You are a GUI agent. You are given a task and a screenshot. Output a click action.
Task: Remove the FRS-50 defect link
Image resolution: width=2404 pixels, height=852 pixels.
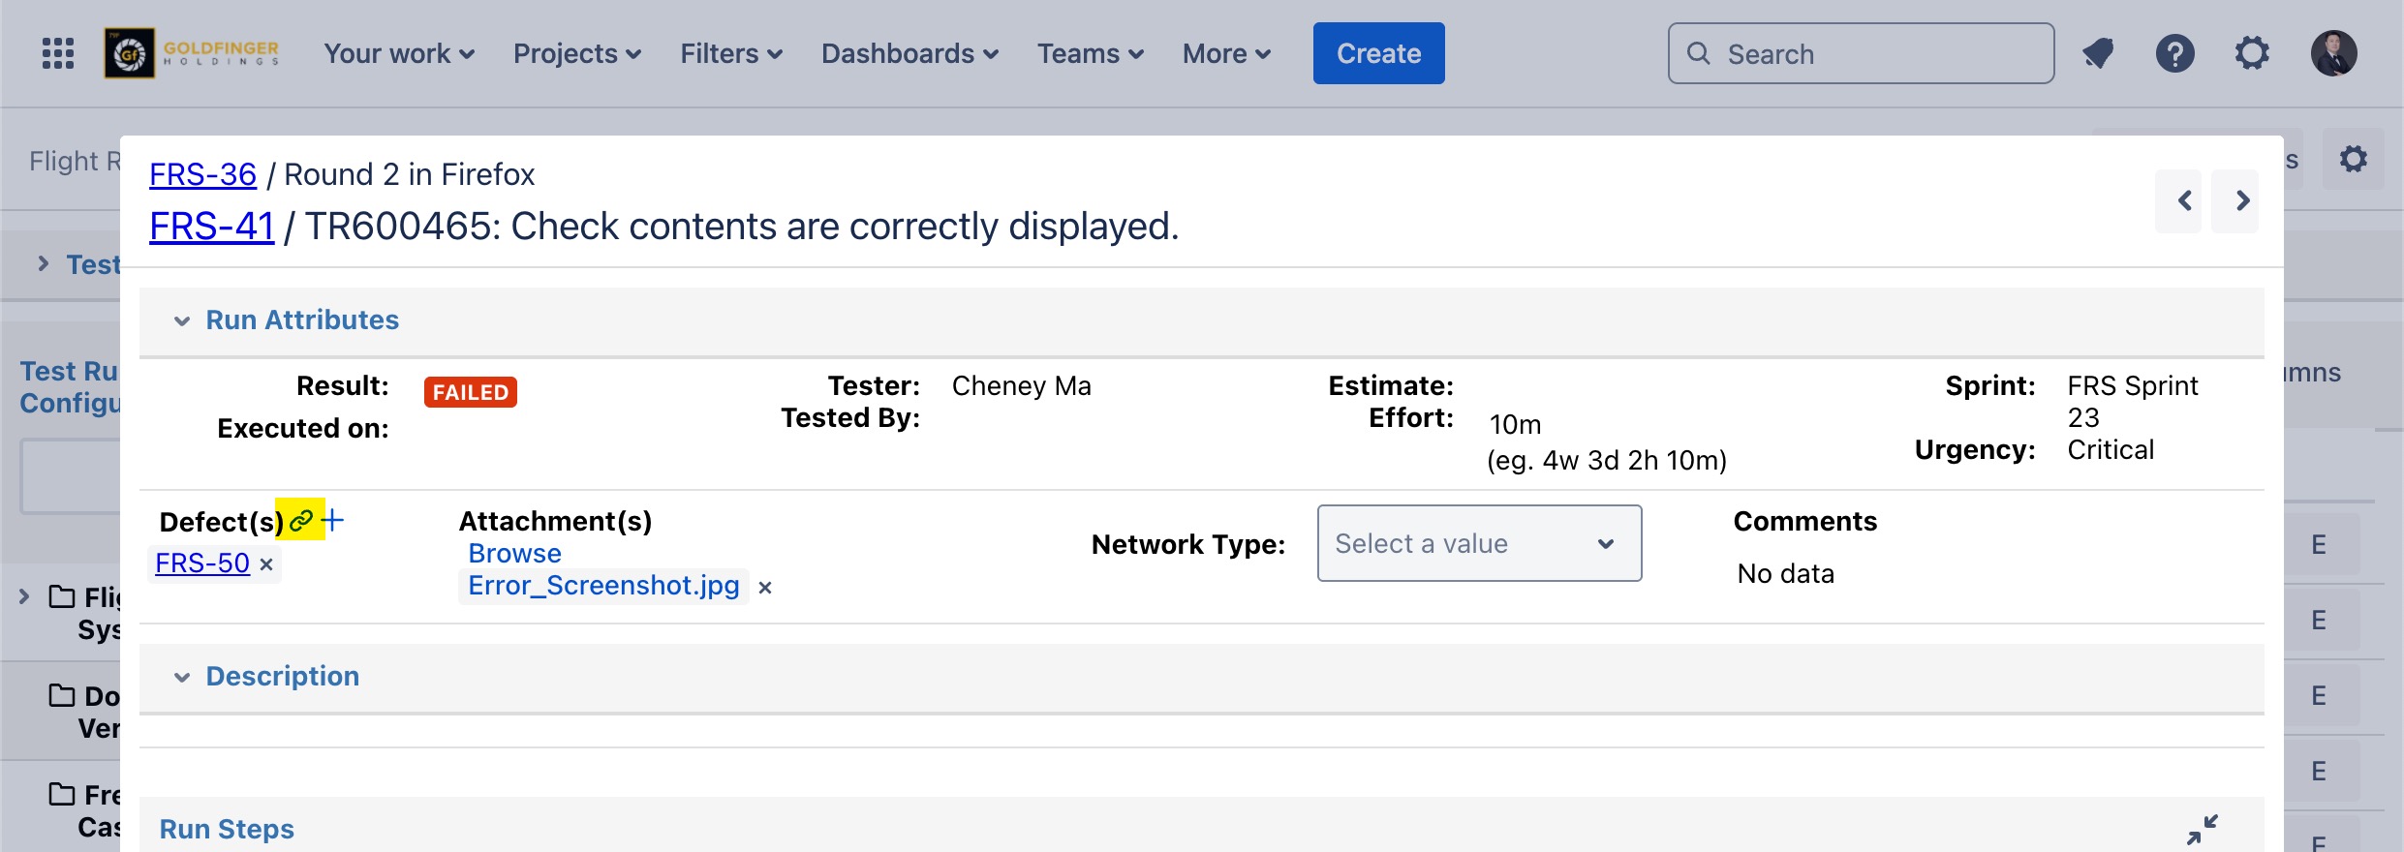click(266, 564)
